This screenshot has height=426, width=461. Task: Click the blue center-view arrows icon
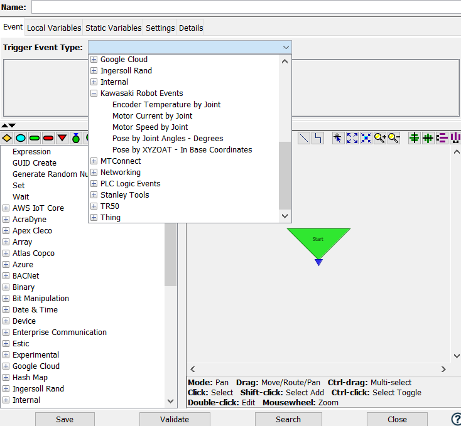pos(366,138)
